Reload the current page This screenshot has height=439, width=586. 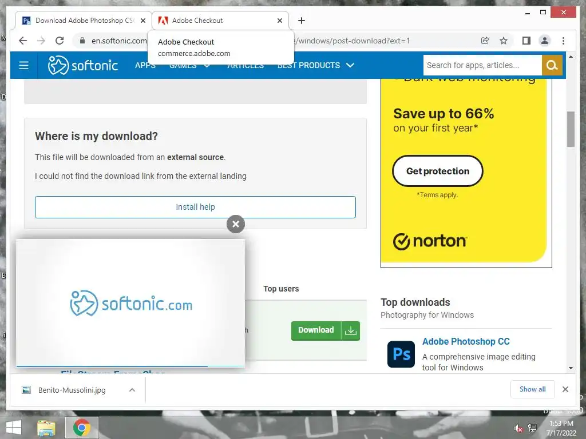pyautogui.click(x=60, y=41)
